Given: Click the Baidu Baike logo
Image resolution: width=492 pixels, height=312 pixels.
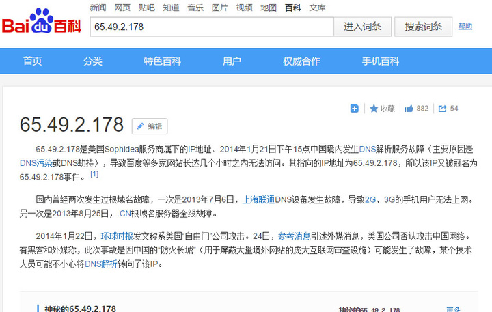Looking at the screenshot, I should coord(42,21).
